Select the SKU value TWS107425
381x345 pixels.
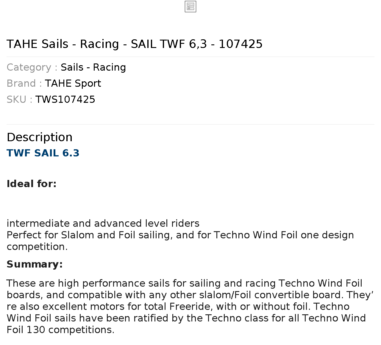[x=65, y=100]
